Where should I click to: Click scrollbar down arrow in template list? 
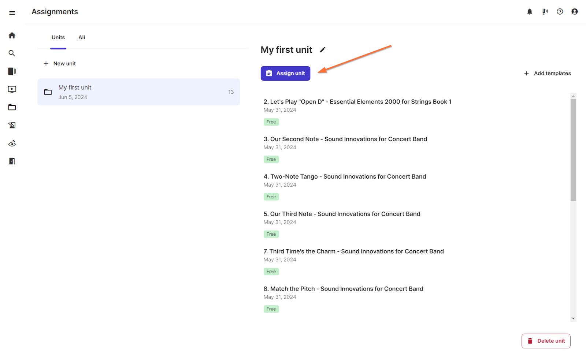click(x=573, y=319)
